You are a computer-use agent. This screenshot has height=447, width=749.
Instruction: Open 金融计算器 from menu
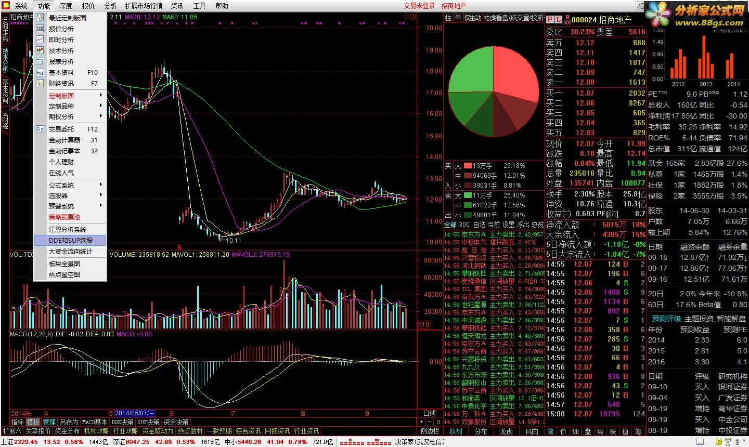point(70,140)
